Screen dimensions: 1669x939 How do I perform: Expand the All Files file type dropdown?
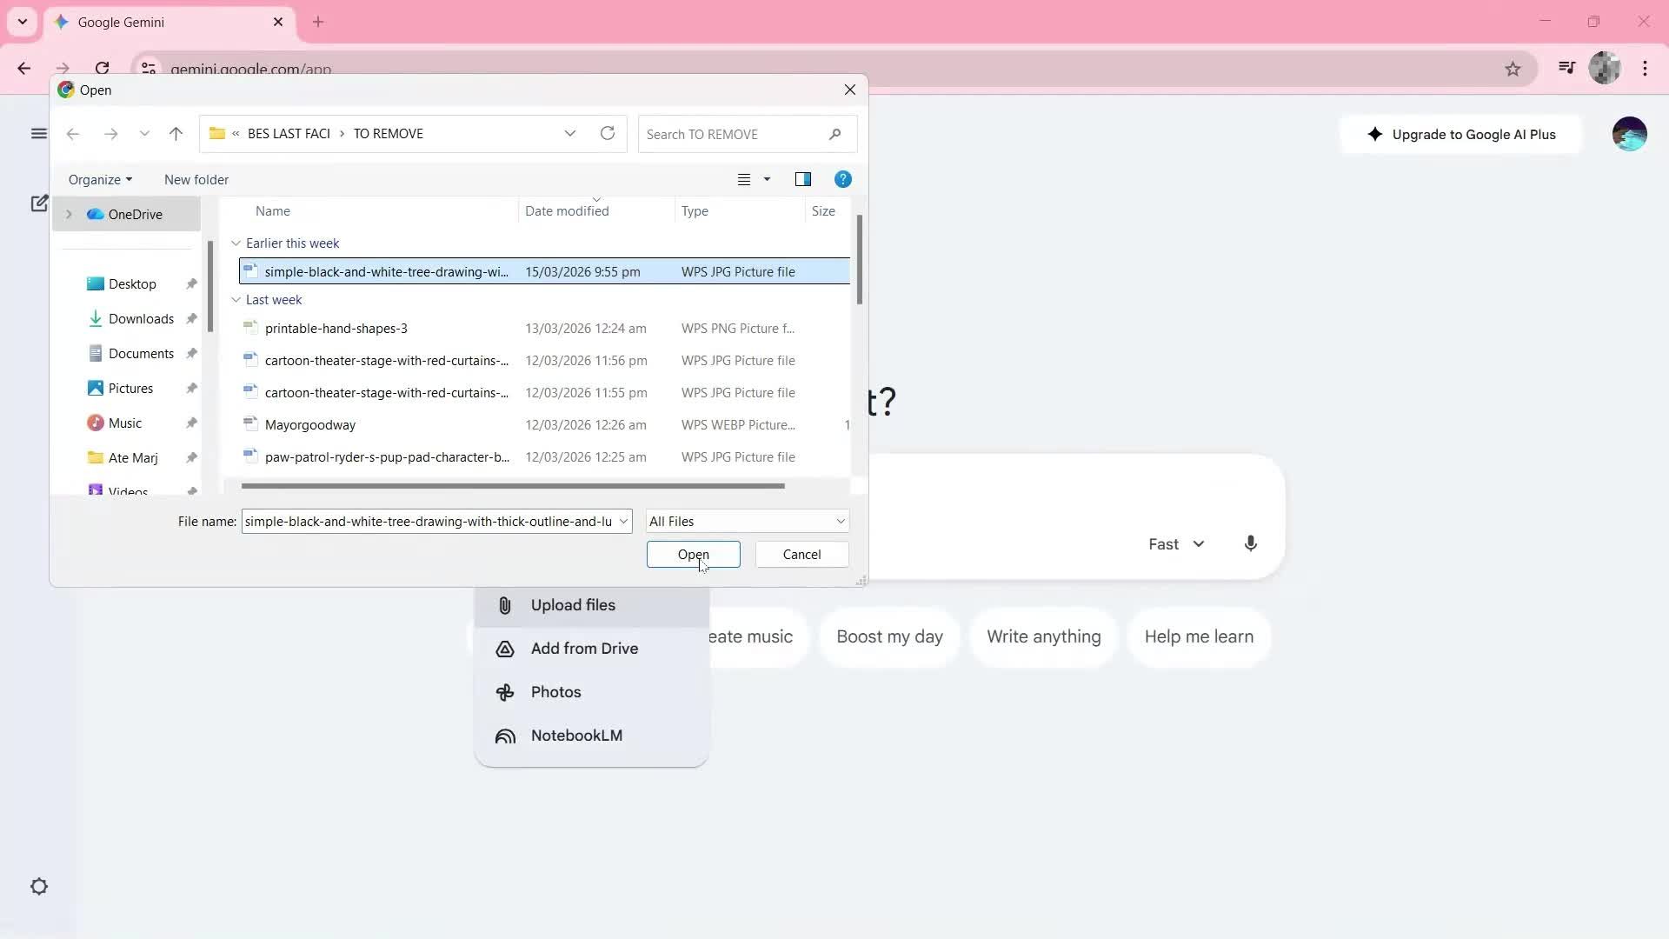click(x=838, y=521)
